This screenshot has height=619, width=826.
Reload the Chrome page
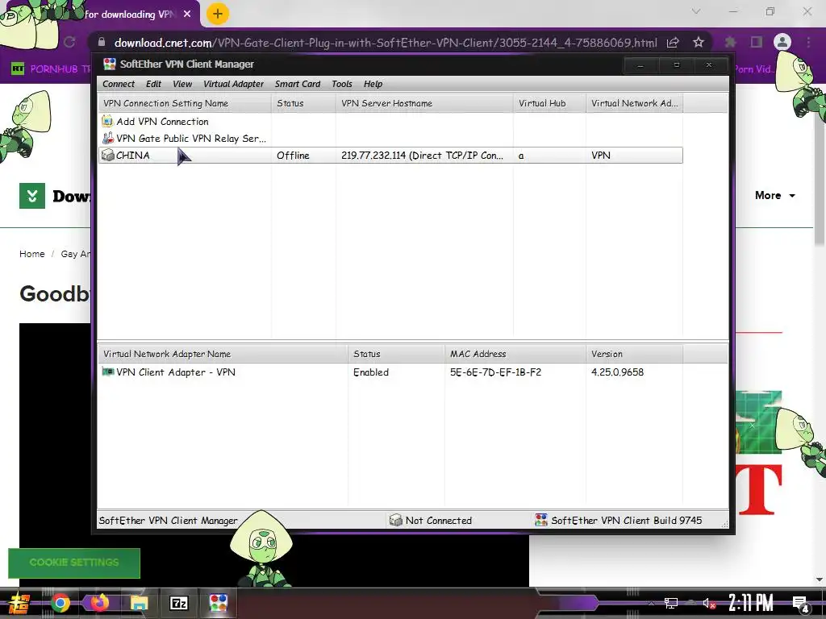pos(69,42)
